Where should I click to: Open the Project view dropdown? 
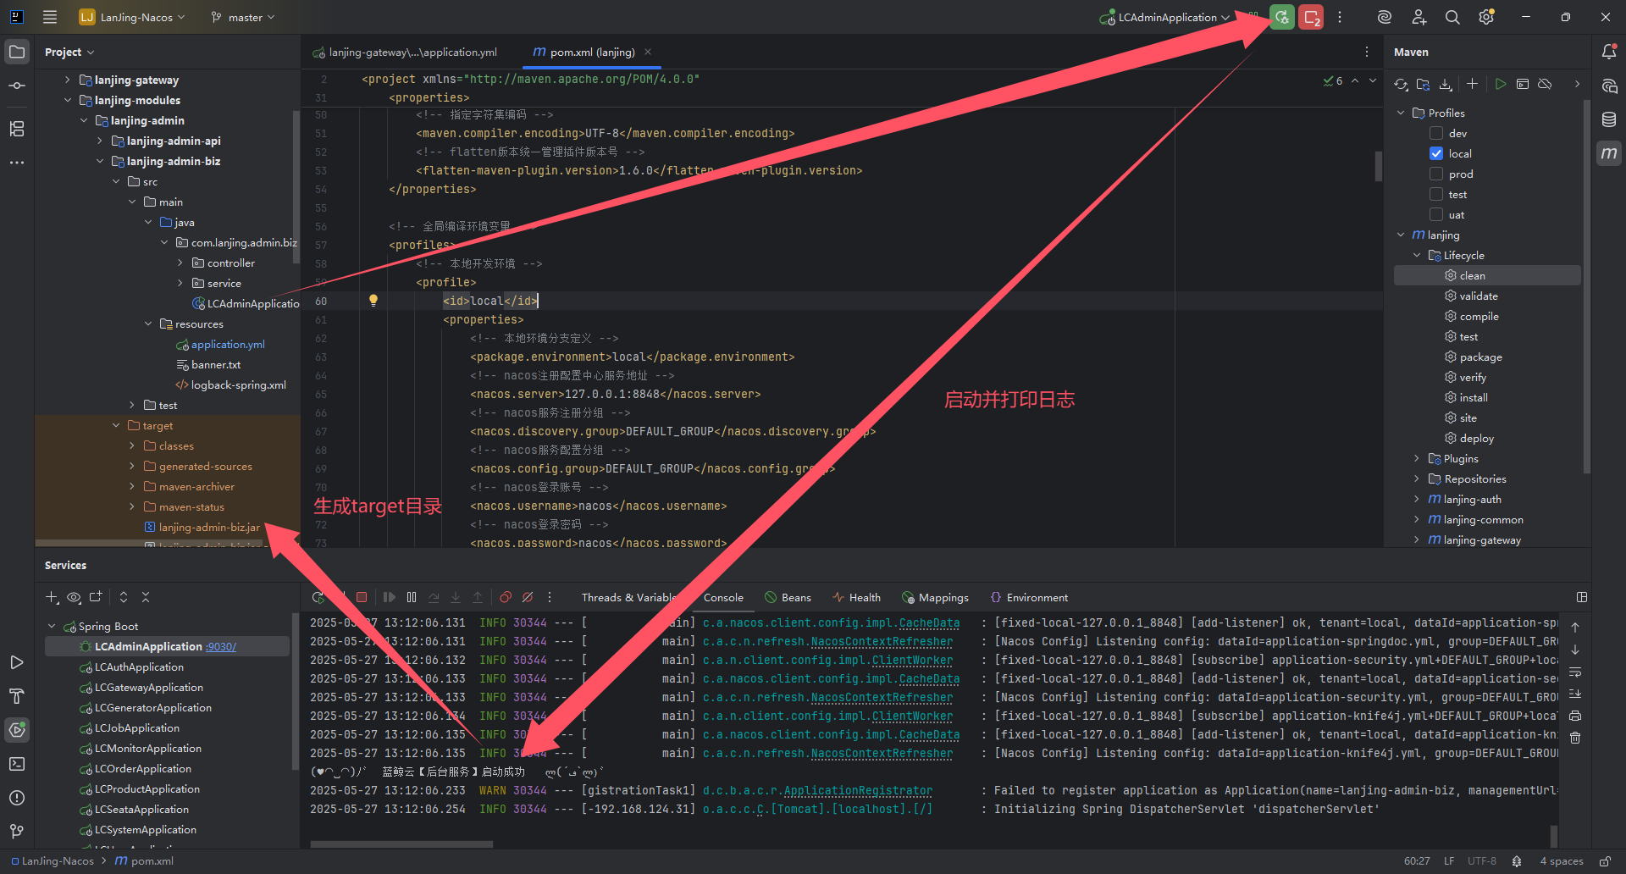(x=69, y=52)
